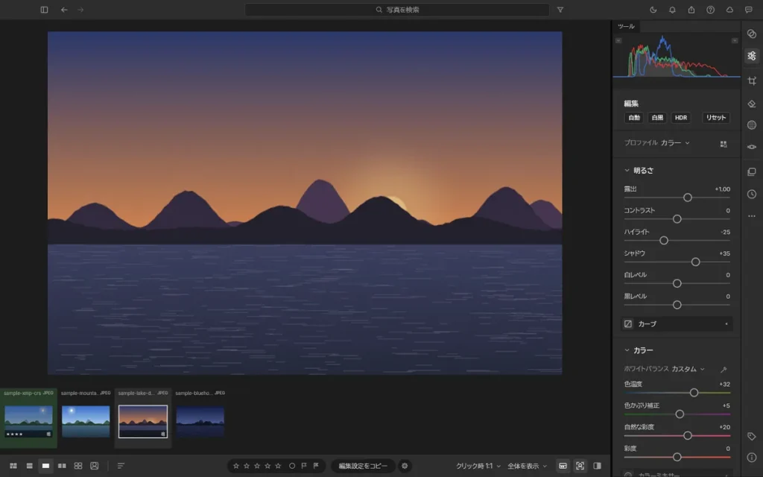The height and width of the screenshot is (477, 763).
Task: Pick white balance with the eyedropper
Action: pyautogui.click(x=724, y=370)
